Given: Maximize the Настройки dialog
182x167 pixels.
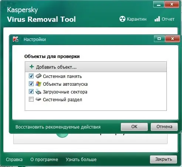Looking at the screenshot, I should point(159,39).
